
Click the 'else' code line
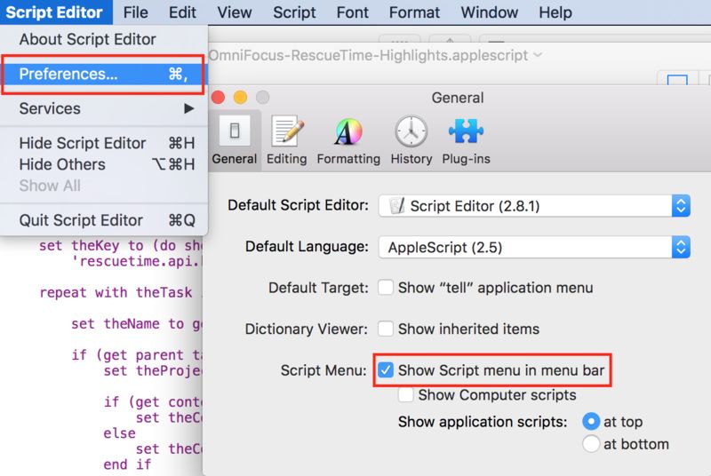pyautogui.click(x=119, y=433)
